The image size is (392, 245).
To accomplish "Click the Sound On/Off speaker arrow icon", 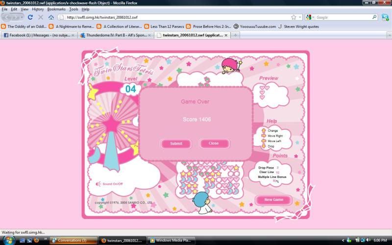I will point(98,184).
